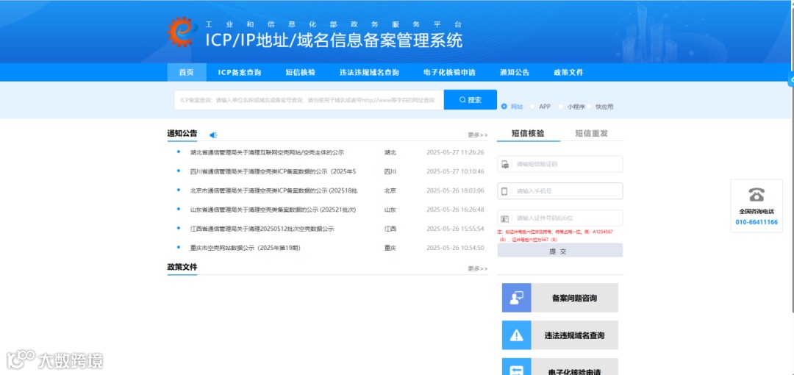794x375 pixels.
Task: Click the 提交 submit button
Action: pyautogui.click(x=560, y=250)
